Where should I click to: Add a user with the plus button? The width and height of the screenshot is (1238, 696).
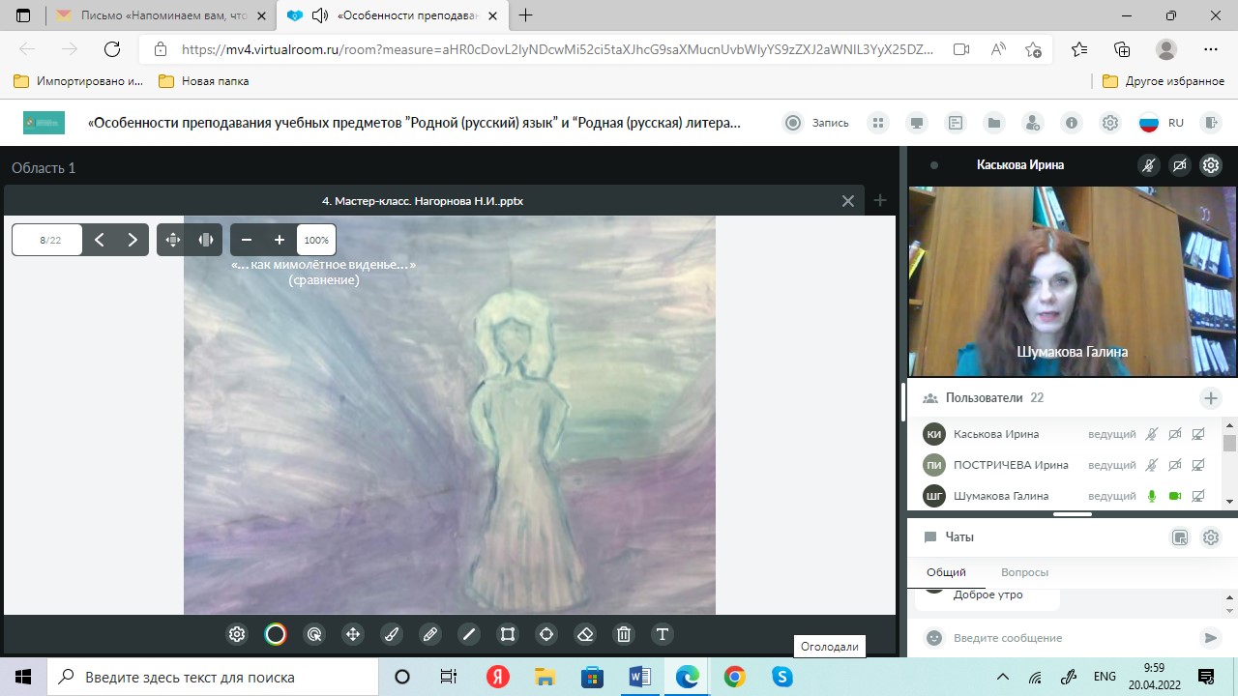[x=1210, y=398]
